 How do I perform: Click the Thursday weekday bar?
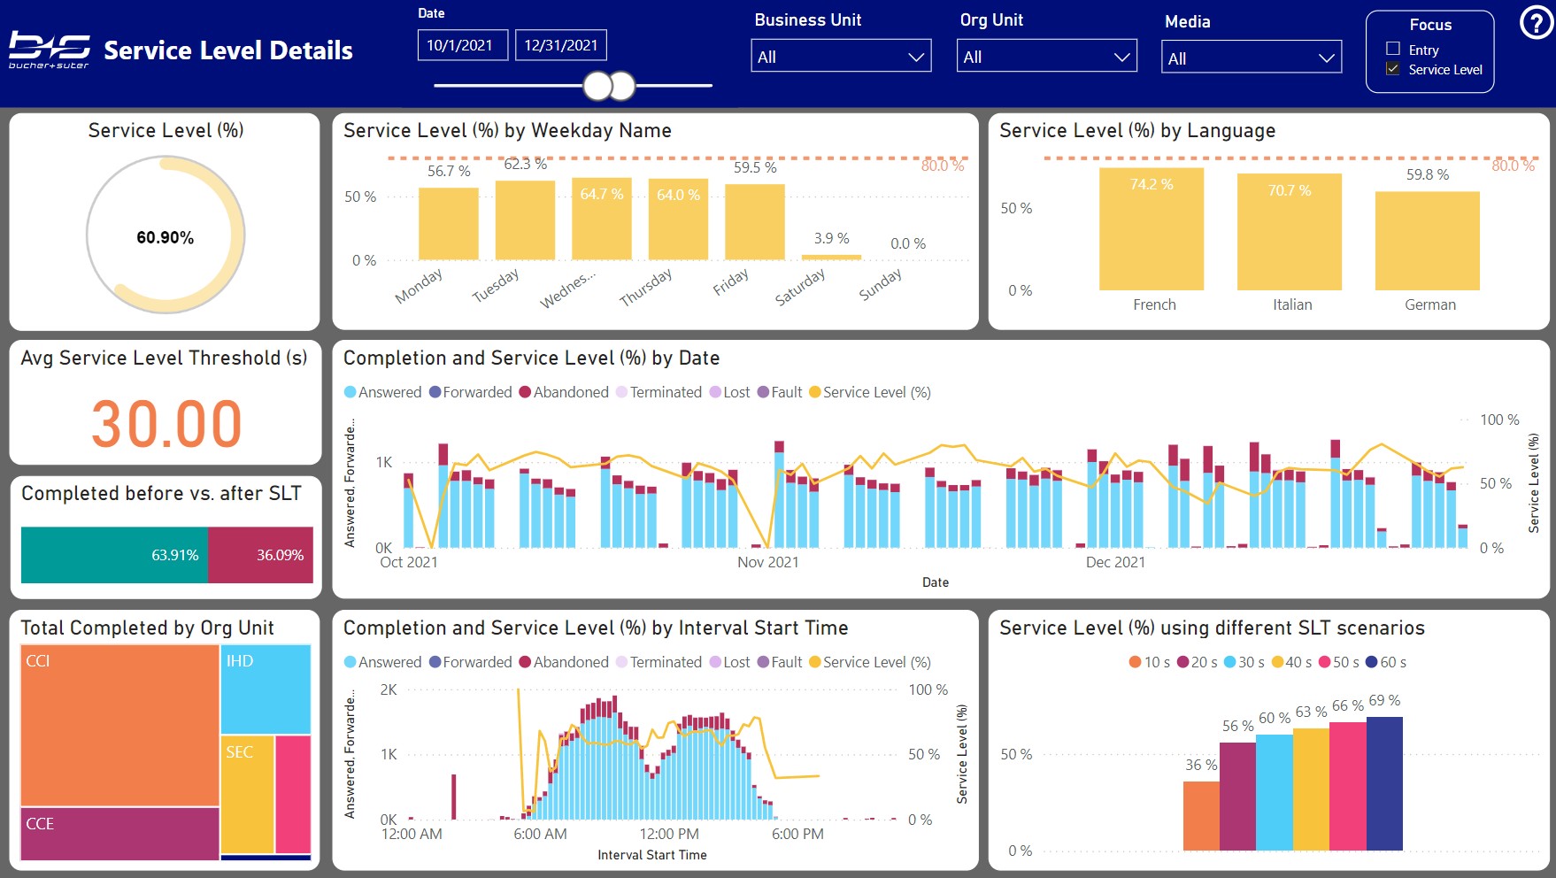[x=678, y=219]
